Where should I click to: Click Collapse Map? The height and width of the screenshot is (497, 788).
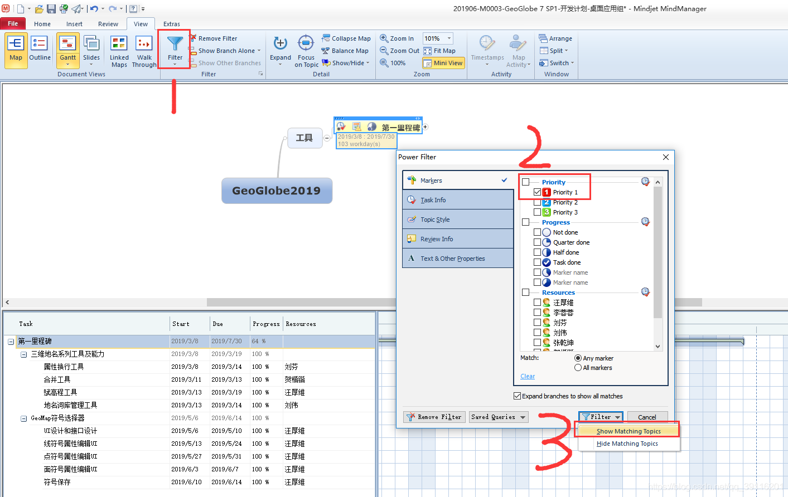346,38
